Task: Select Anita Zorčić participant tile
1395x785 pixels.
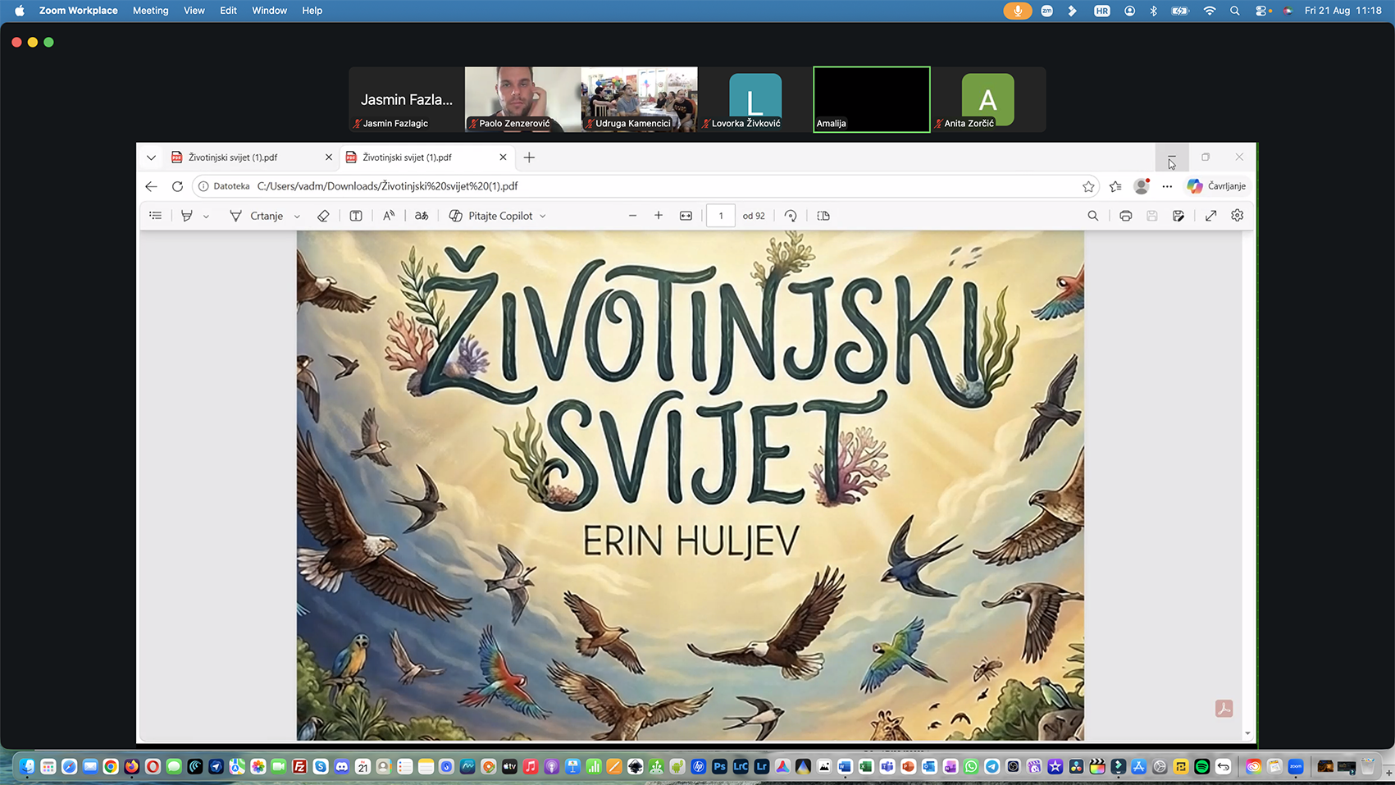Action: (x=988, y=99)
